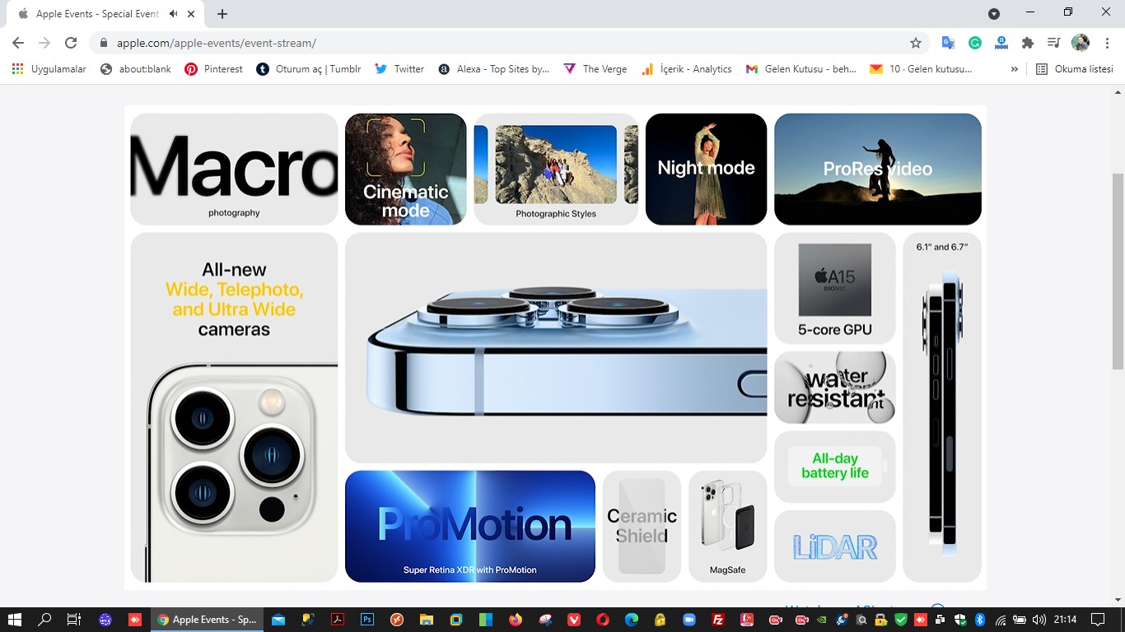
Task: Open the Chrome profile avatar
Action: coord(1081,43)
